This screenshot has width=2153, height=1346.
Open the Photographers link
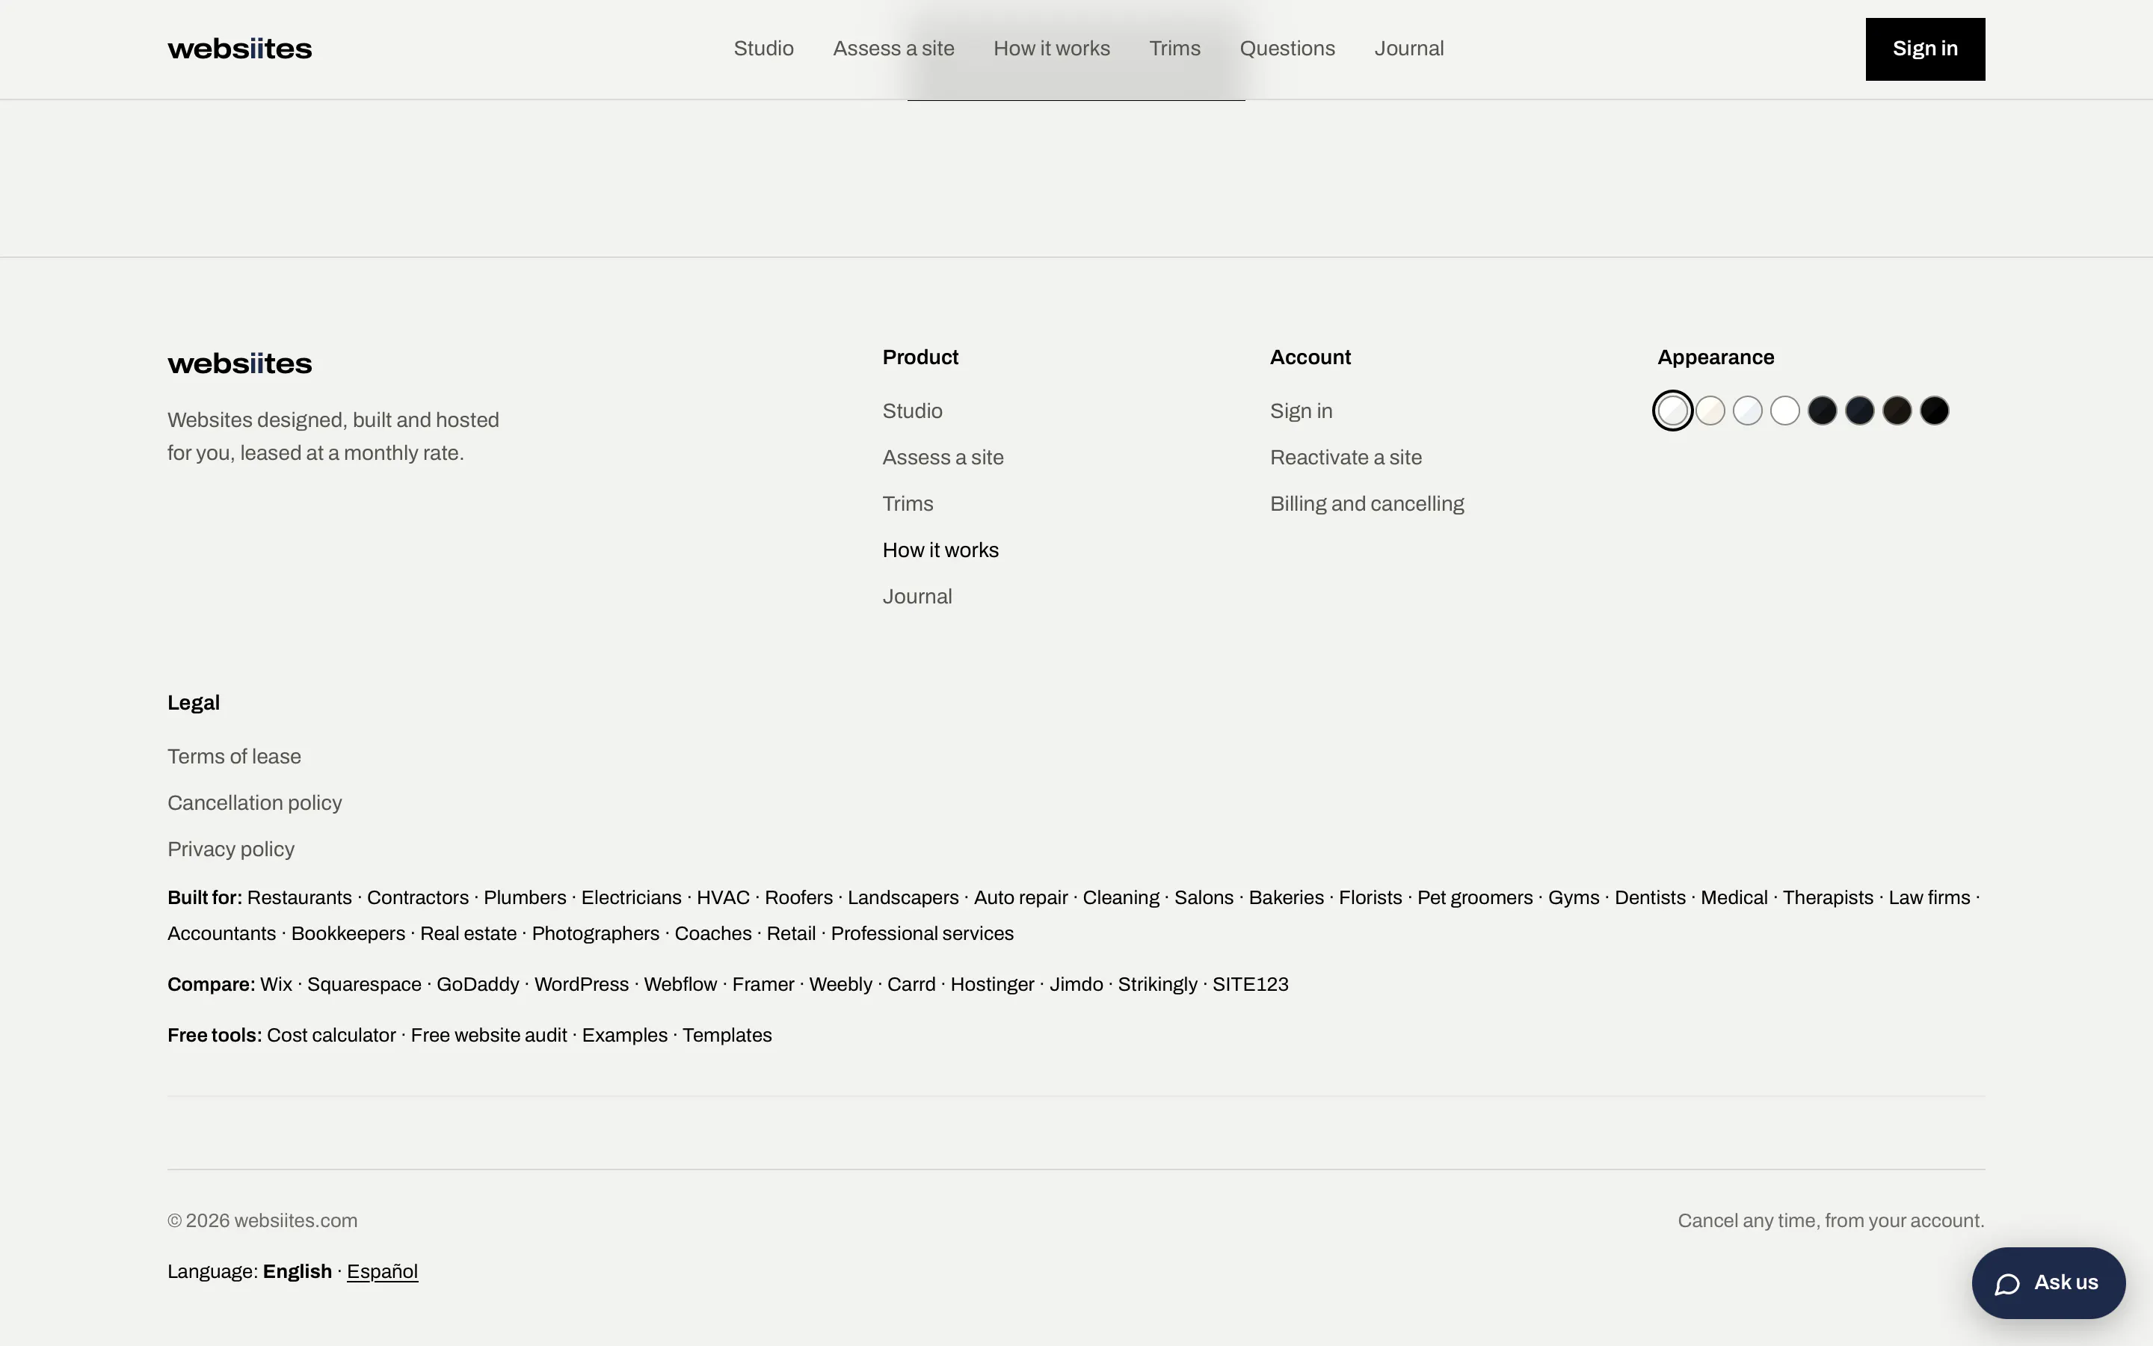(595, 934)
